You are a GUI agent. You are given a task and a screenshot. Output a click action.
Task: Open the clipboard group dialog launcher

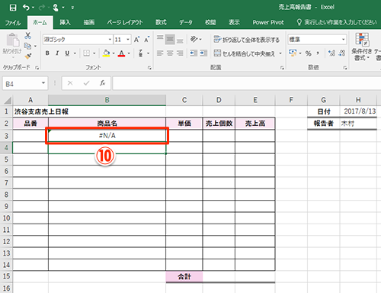point(37,68)
